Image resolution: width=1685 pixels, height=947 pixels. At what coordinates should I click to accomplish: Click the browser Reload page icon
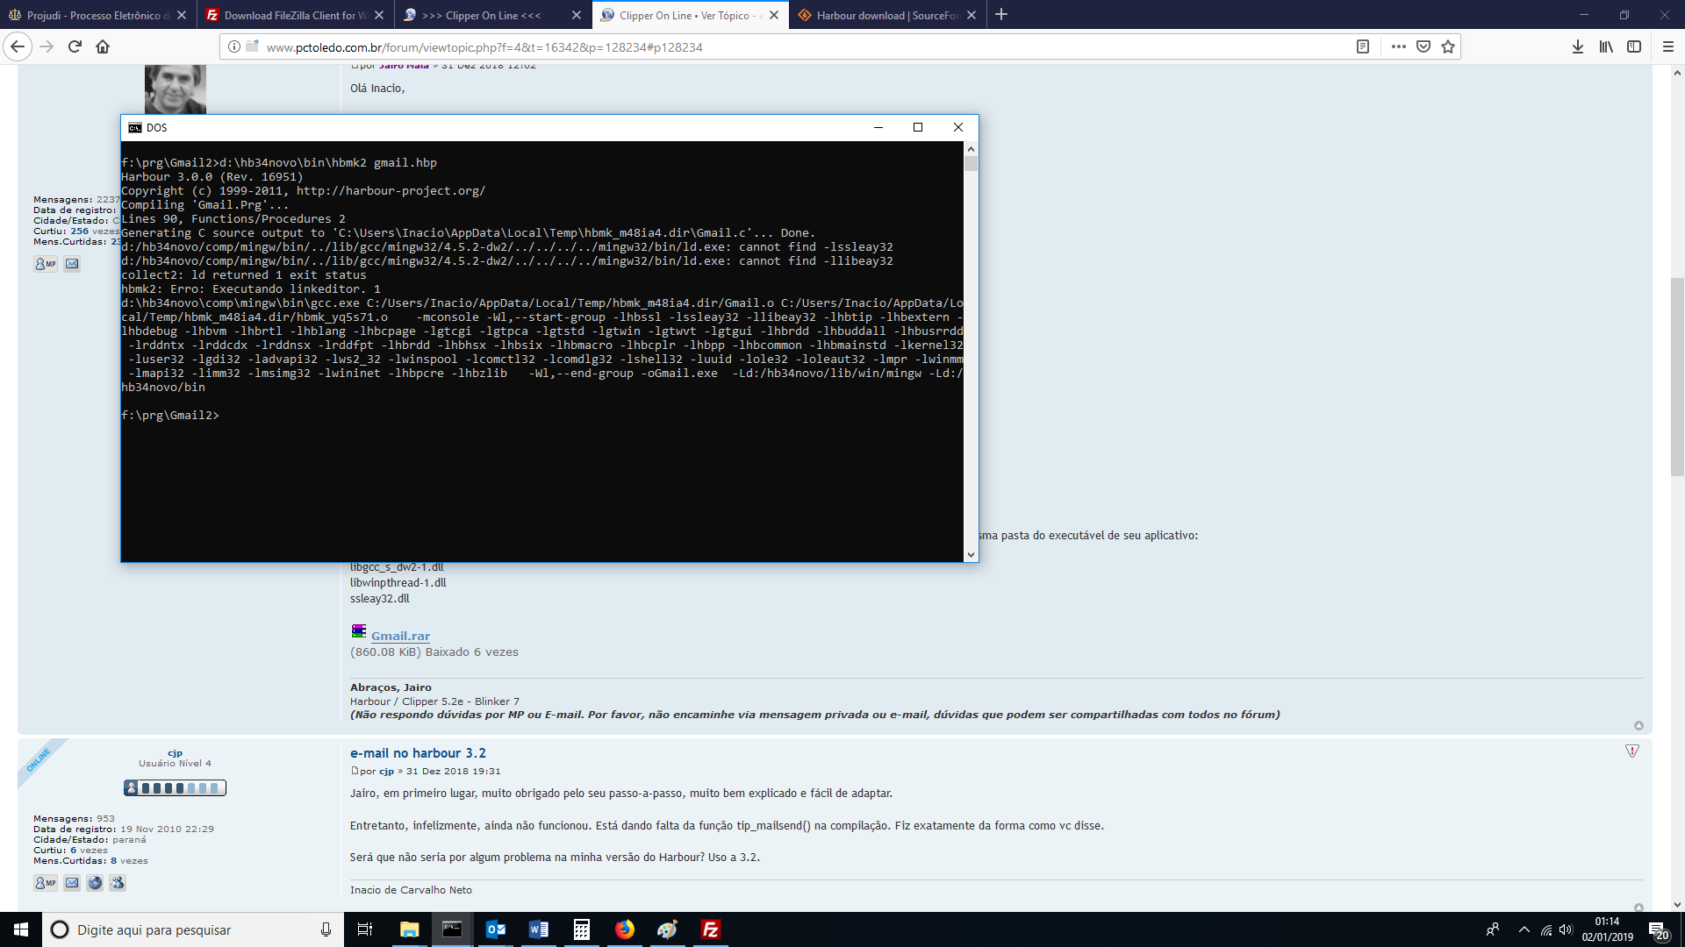click(75, 46)
